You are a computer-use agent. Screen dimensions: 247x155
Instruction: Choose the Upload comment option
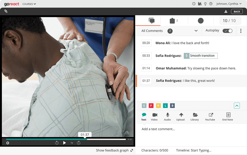[180, 117]
